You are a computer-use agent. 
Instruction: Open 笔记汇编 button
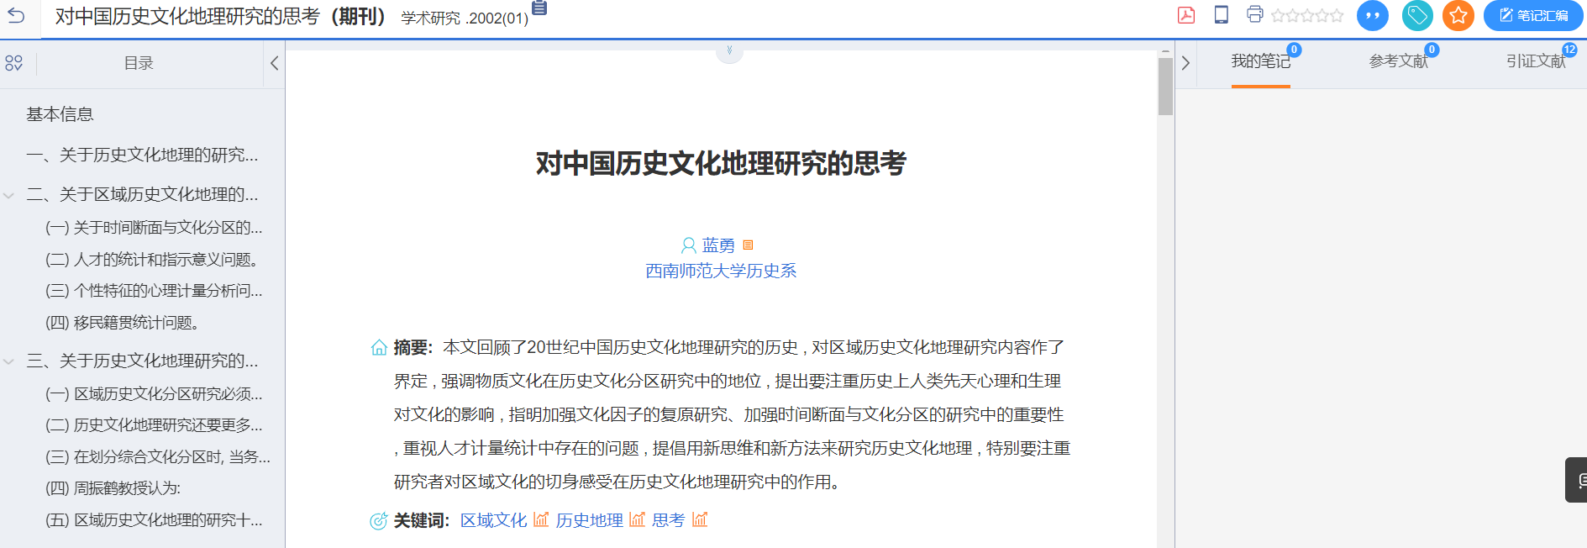pyautogui.click(x=1533, y=15)
